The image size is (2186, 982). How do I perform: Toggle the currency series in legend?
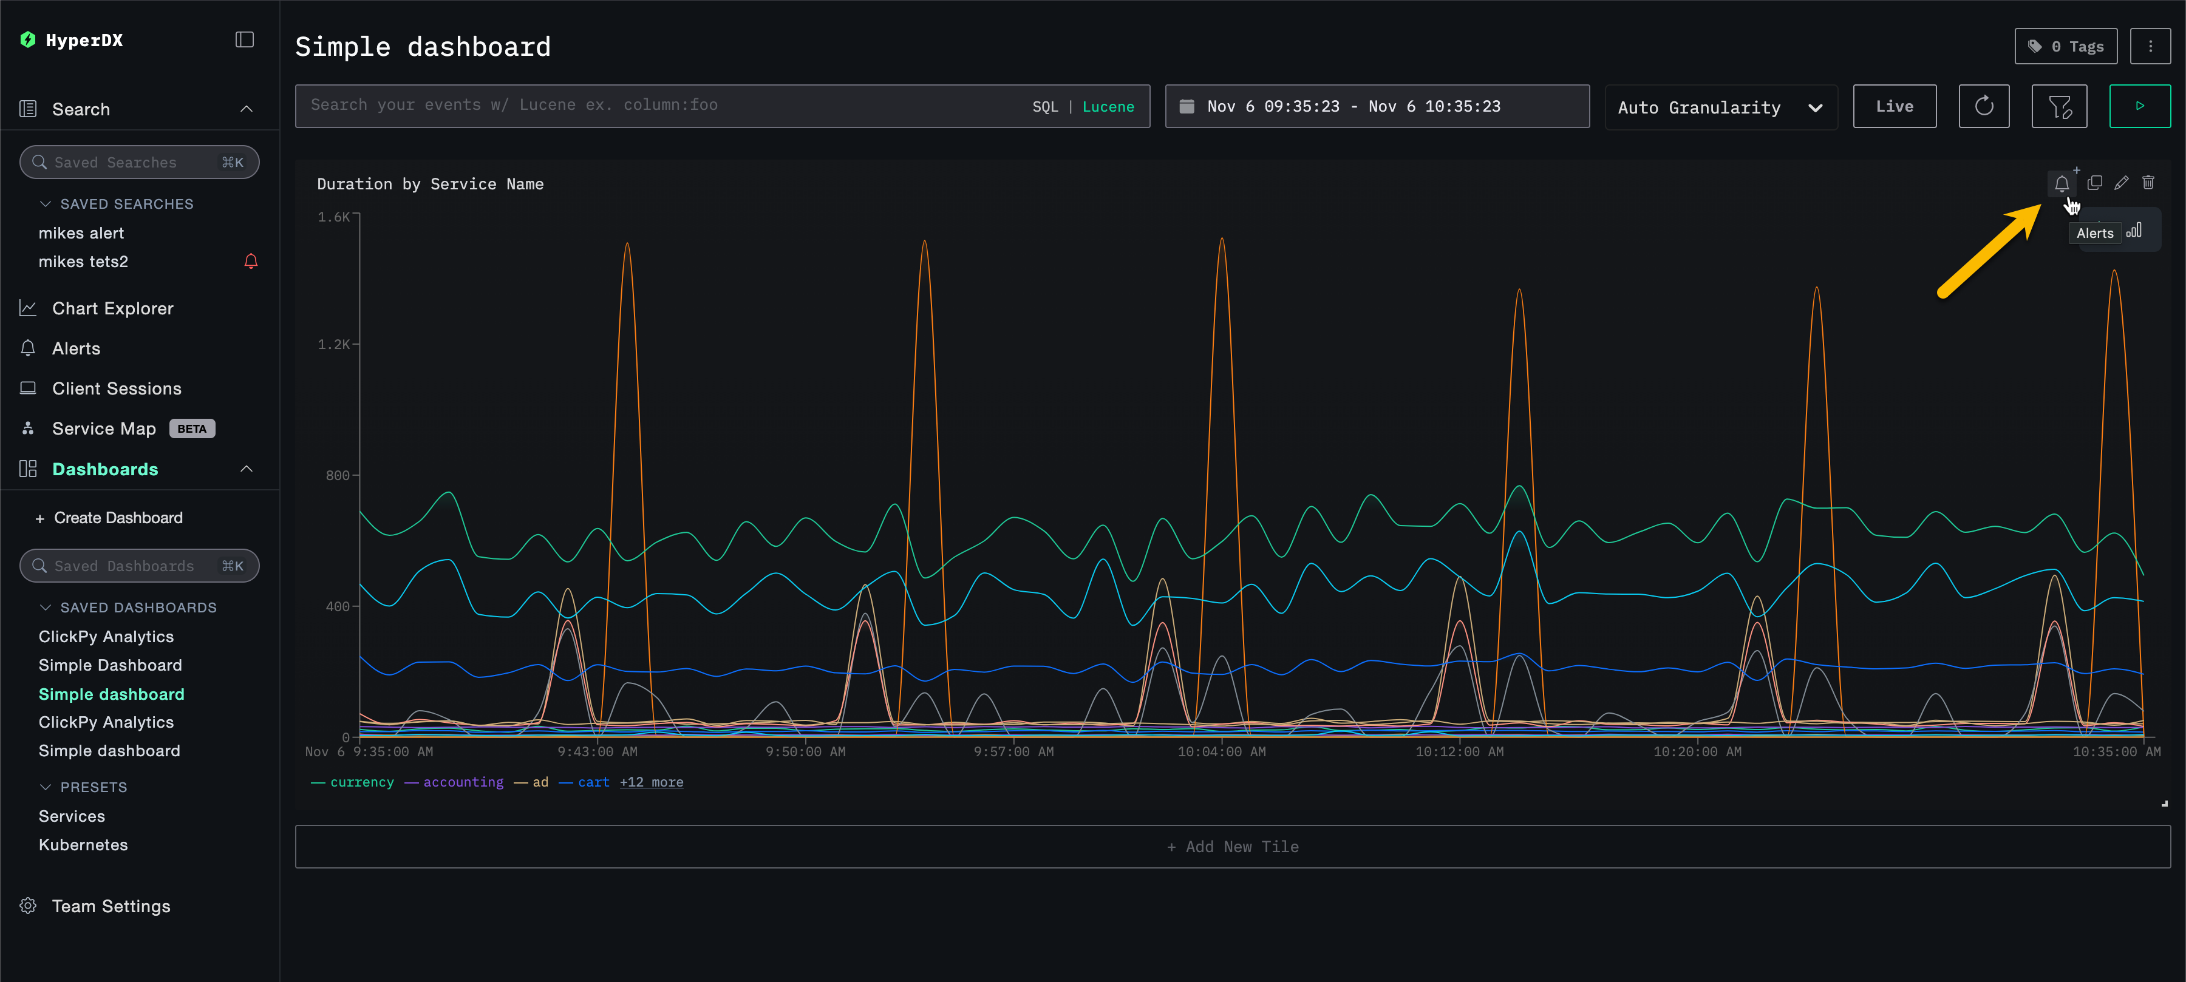[x=361, y=782]
